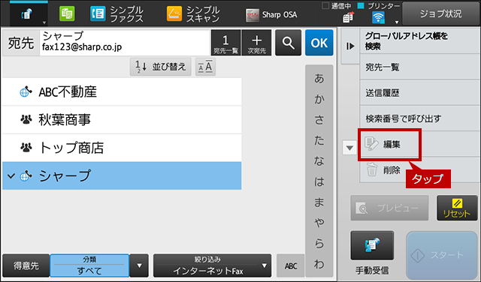The image size is (481, 282).
Task: Tap the 手動受信 manual receive icon
Action: 372,245
